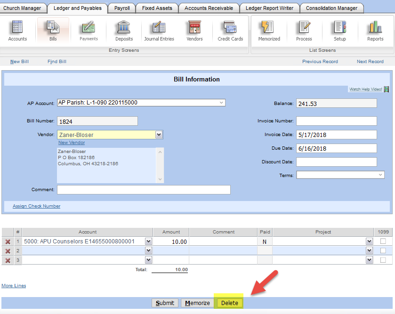Image resolution: width=395 pixels, height=314 pixels.
Task: Go to the Next Record
Action: (x=370, y=62)
